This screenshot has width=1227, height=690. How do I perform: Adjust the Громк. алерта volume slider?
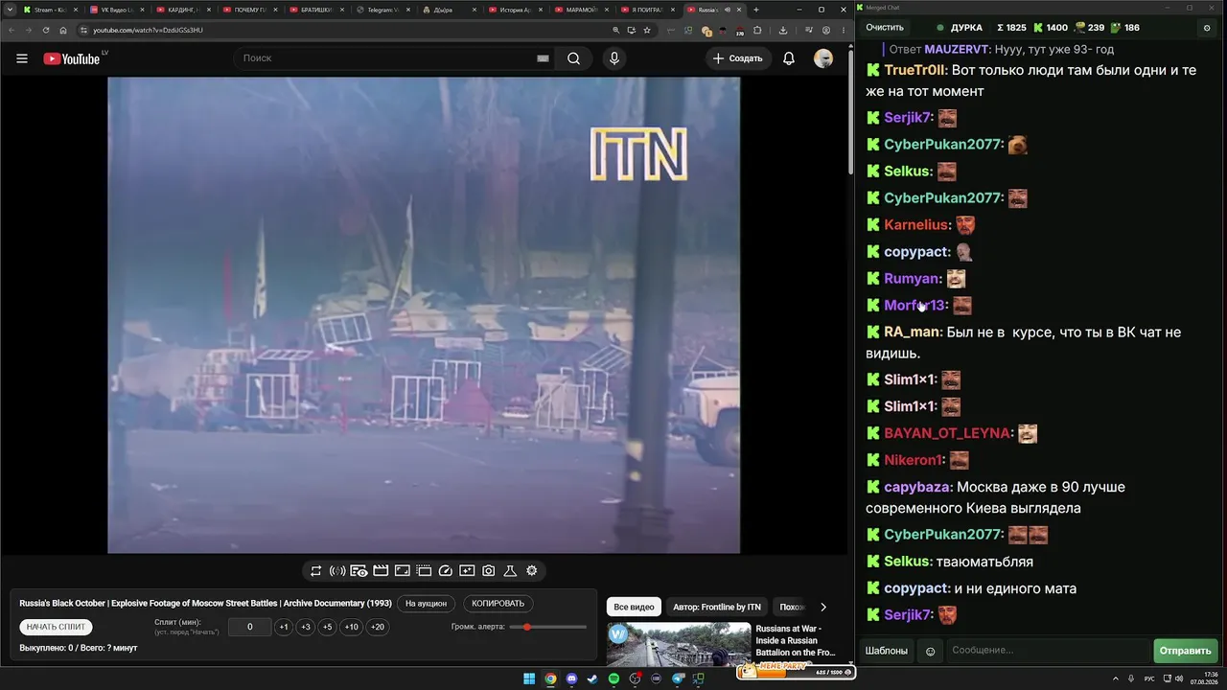pyautogui.click(x=548, y=627)
